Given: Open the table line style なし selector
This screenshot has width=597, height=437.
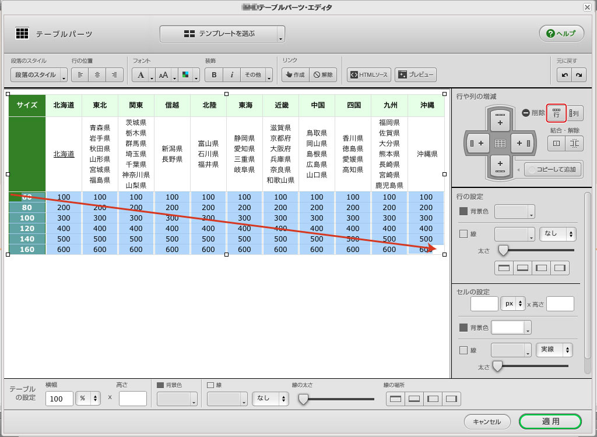Looking at the screenshot, I should click(271, 399).
